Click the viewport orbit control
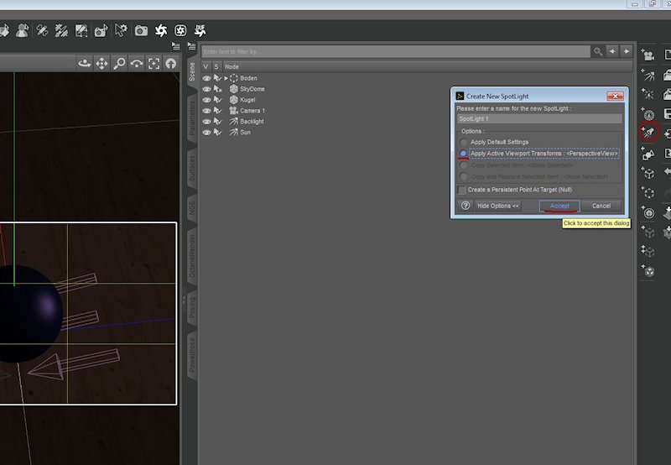Viewport: 671px width, 465px height. [85, 64]
